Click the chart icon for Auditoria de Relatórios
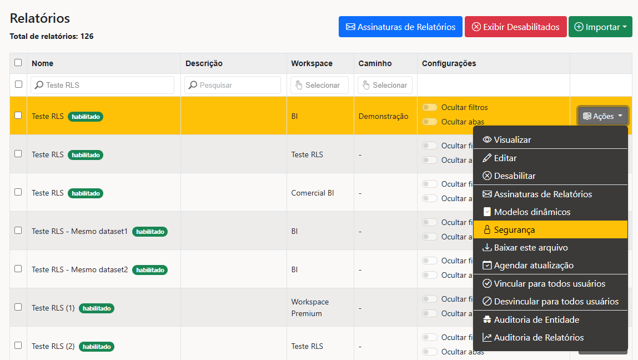The width and height of the screenshot is (638, 360). [486, 338]
